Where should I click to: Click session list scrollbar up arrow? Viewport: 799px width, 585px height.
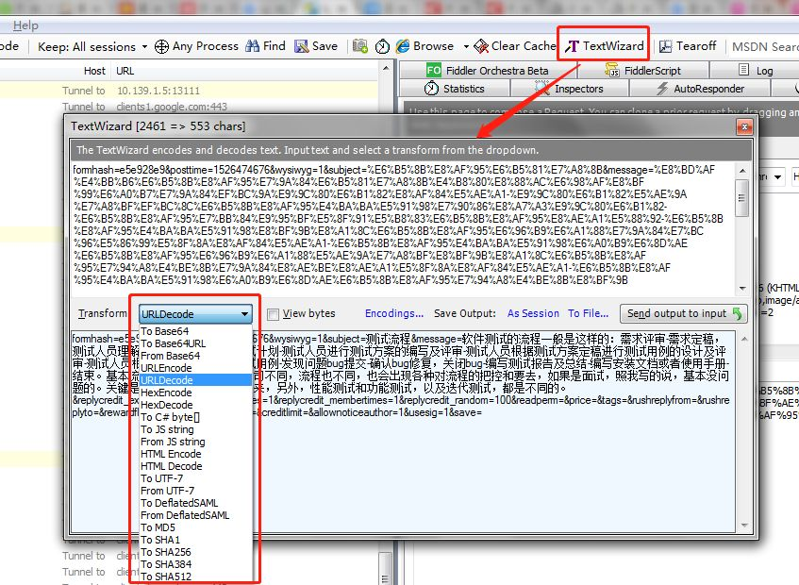386,69
